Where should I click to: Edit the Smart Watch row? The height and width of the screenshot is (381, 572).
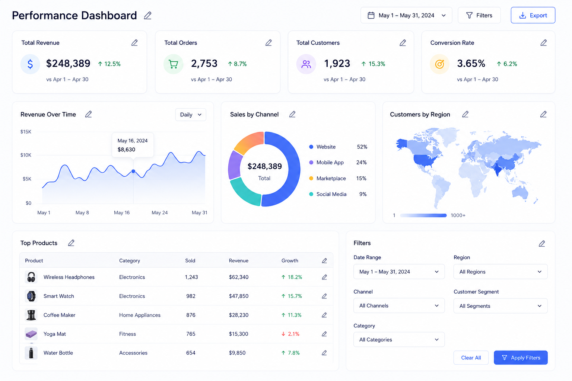coord(324,296)
